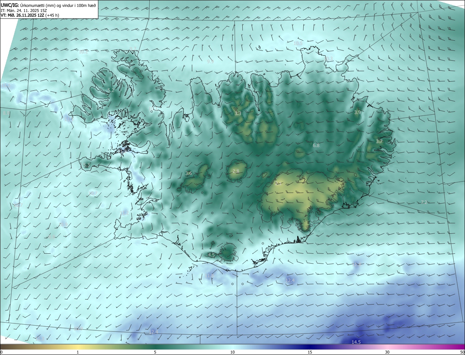Click the VT: Mið. 26.11.2025 12Z valid time
This screenshot has width=465, height=355.
click(23, 15)
